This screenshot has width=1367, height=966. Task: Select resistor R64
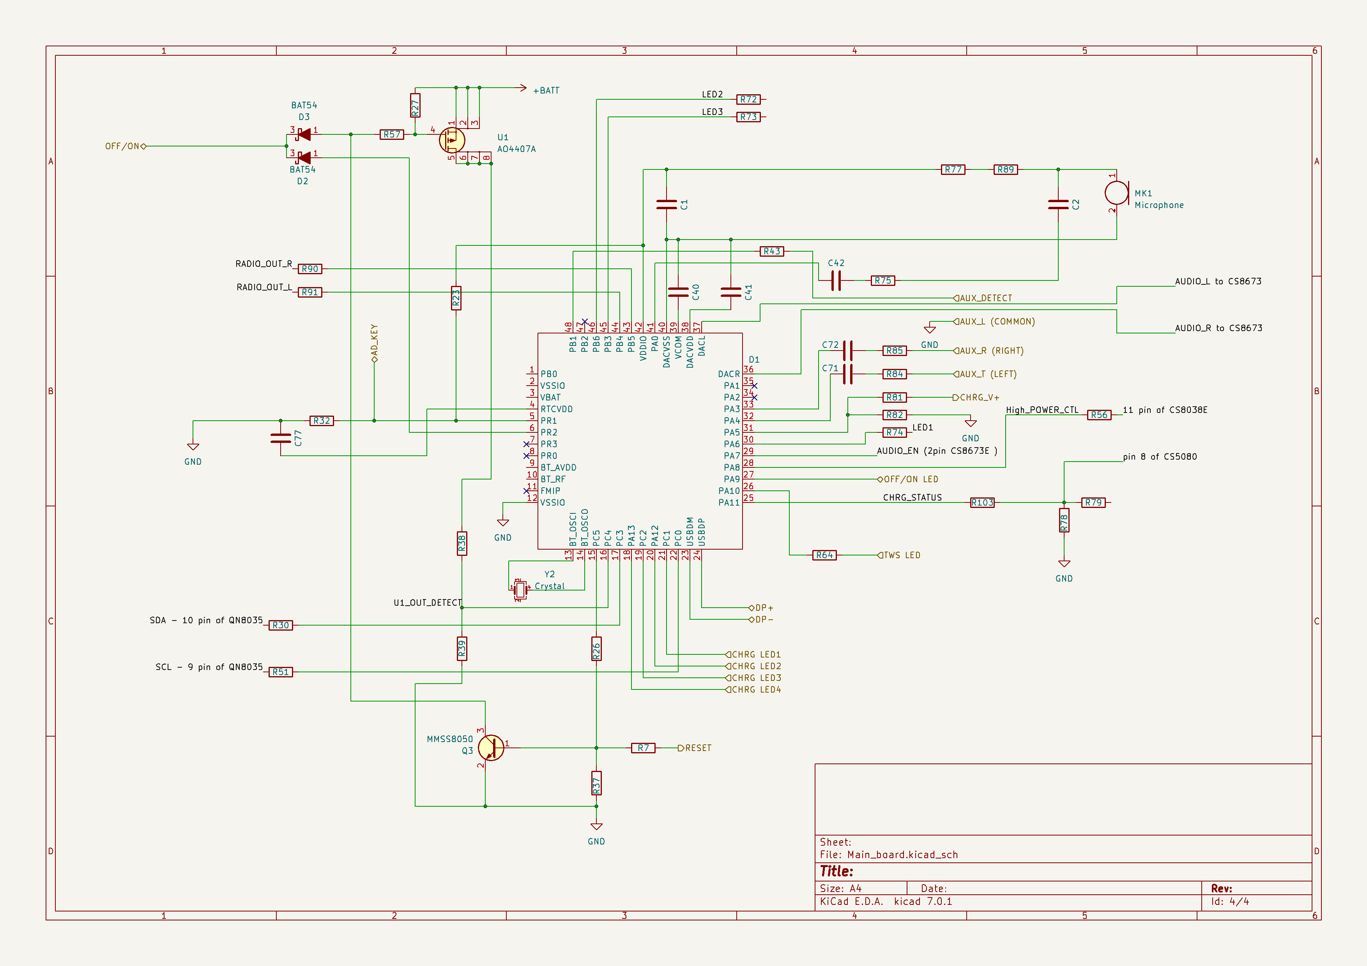pyautogui.click(x=824, y=555)
